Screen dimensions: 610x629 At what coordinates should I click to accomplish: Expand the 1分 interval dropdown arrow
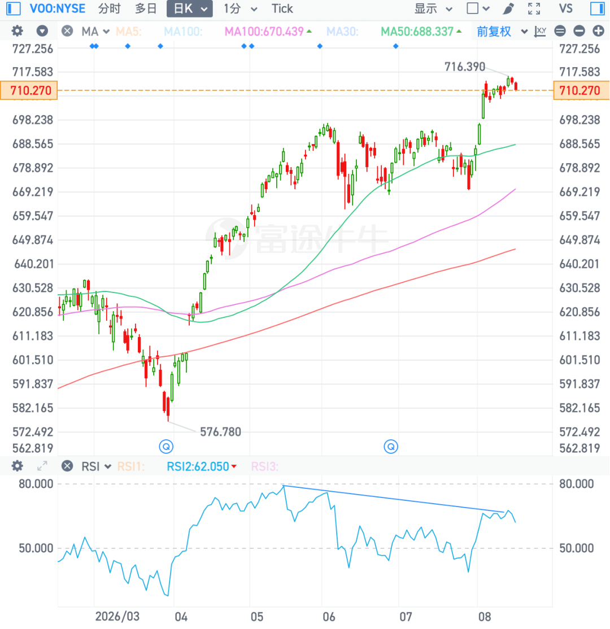[x=254, y=9]
